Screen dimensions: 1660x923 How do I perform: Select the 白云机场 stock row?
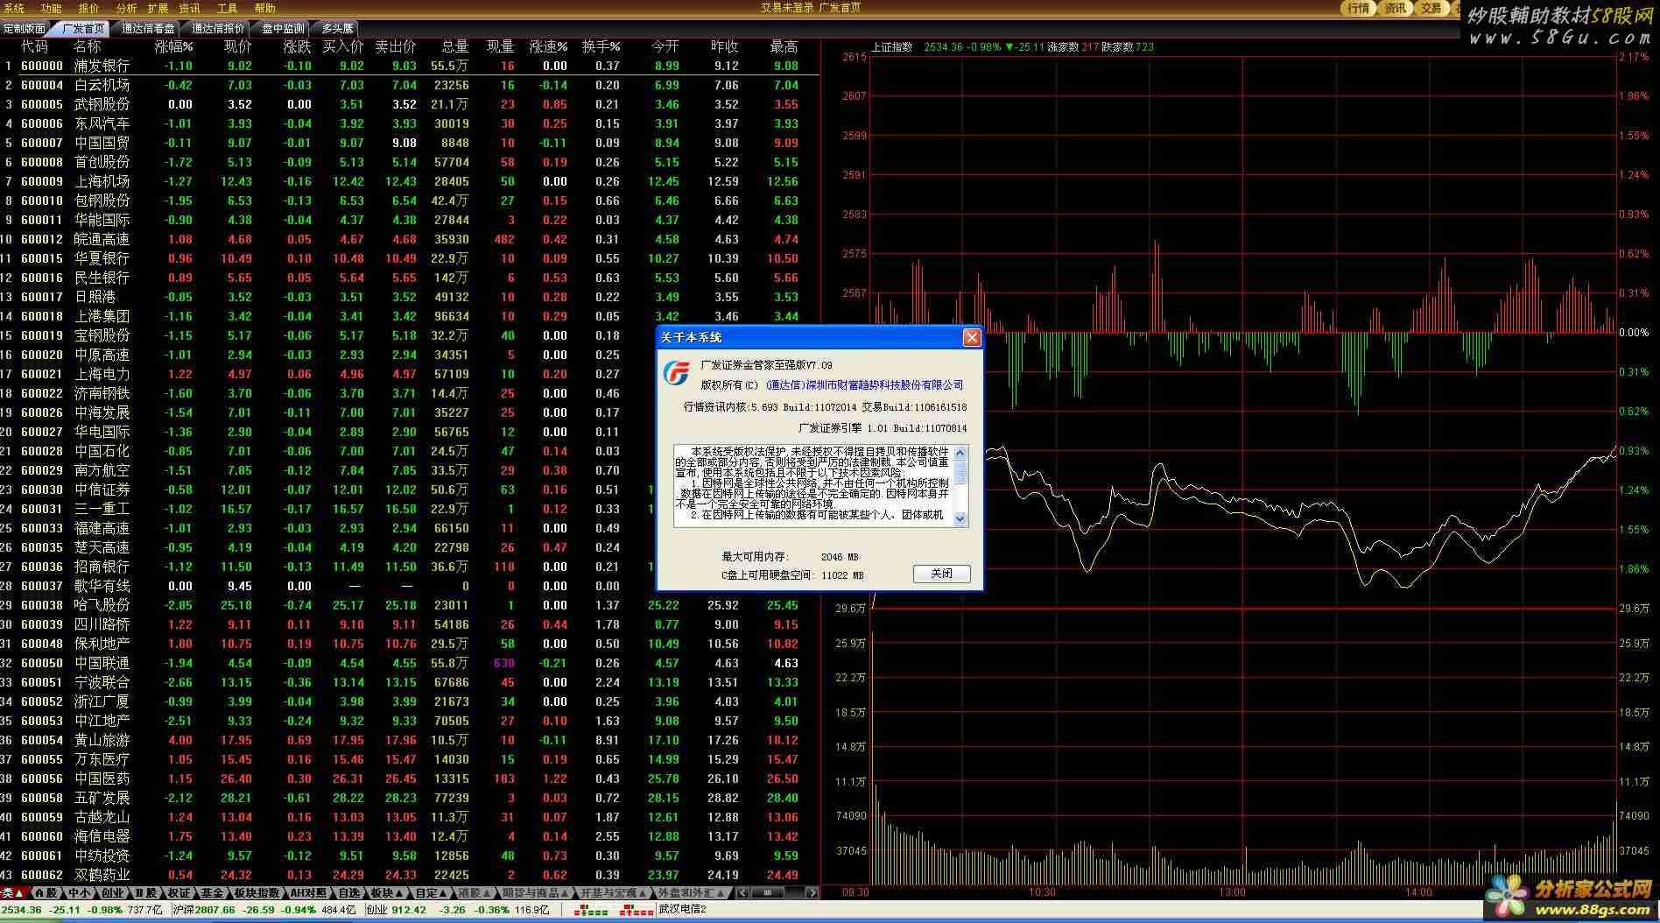(410, 85)
